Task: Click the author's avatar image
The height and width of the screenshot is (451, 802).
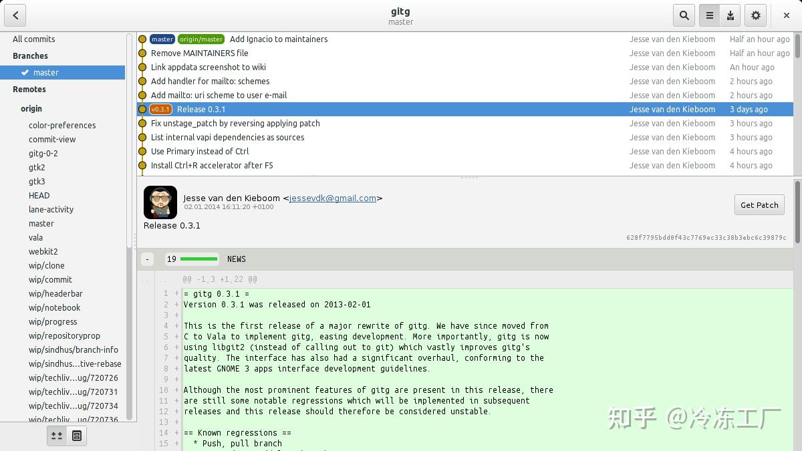Action: coord(160,202)
